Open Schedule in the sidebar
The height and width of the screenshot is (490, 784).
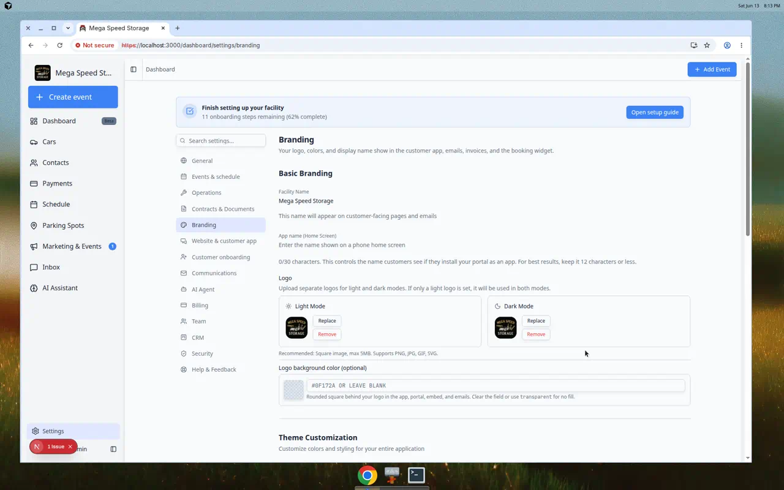(x=73, y=205)
